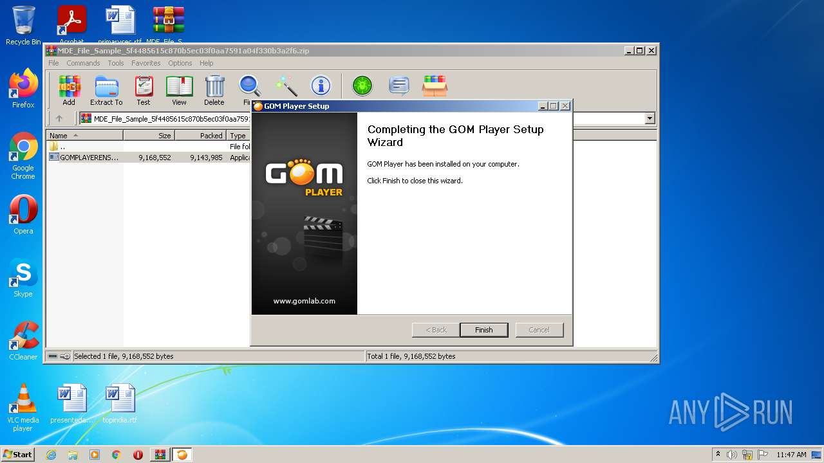Select the GOMPLAYERENS file row
Screen dimensions: 824x463
[x=149, y=157]
